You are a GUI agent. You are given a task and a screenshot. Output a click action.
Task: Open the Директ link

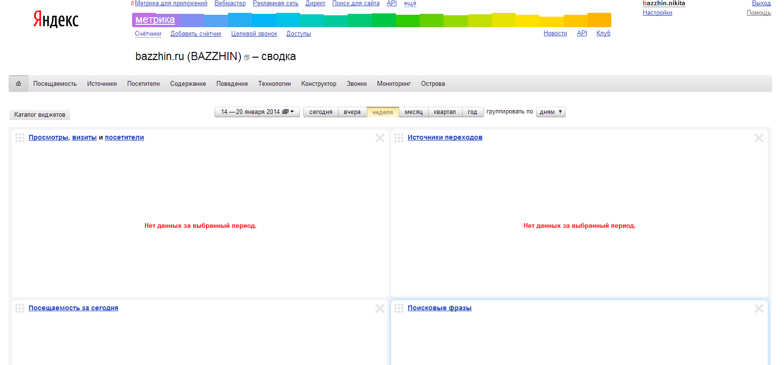(x=315, y=3)
